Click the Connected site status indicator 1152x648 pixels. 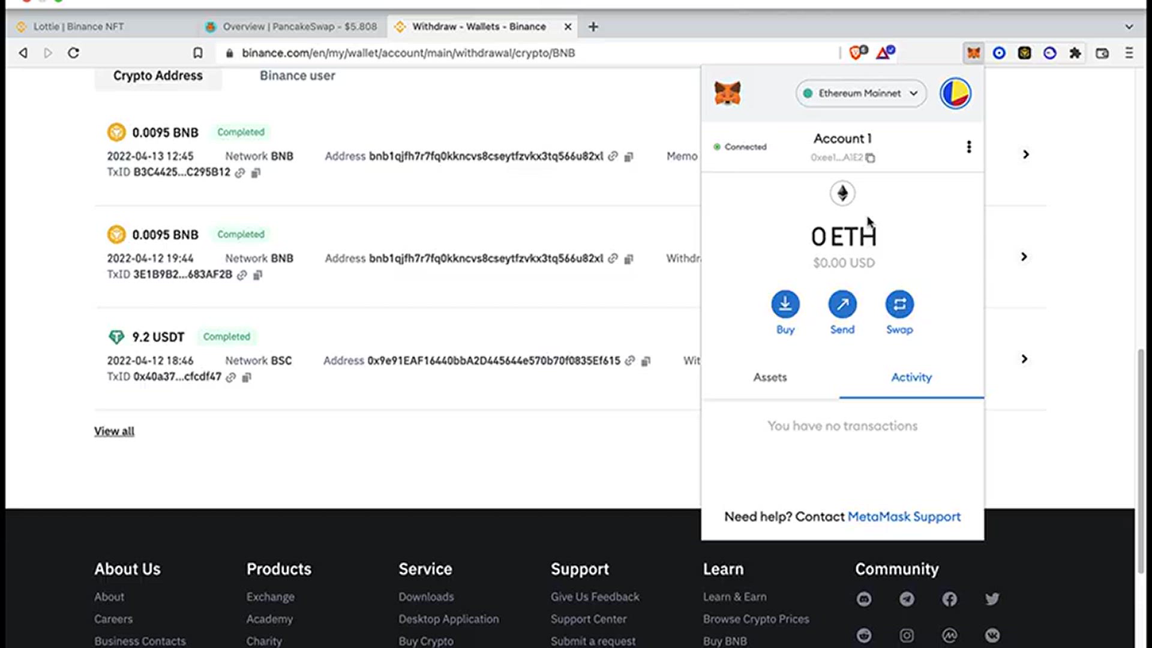click(740, 147)
